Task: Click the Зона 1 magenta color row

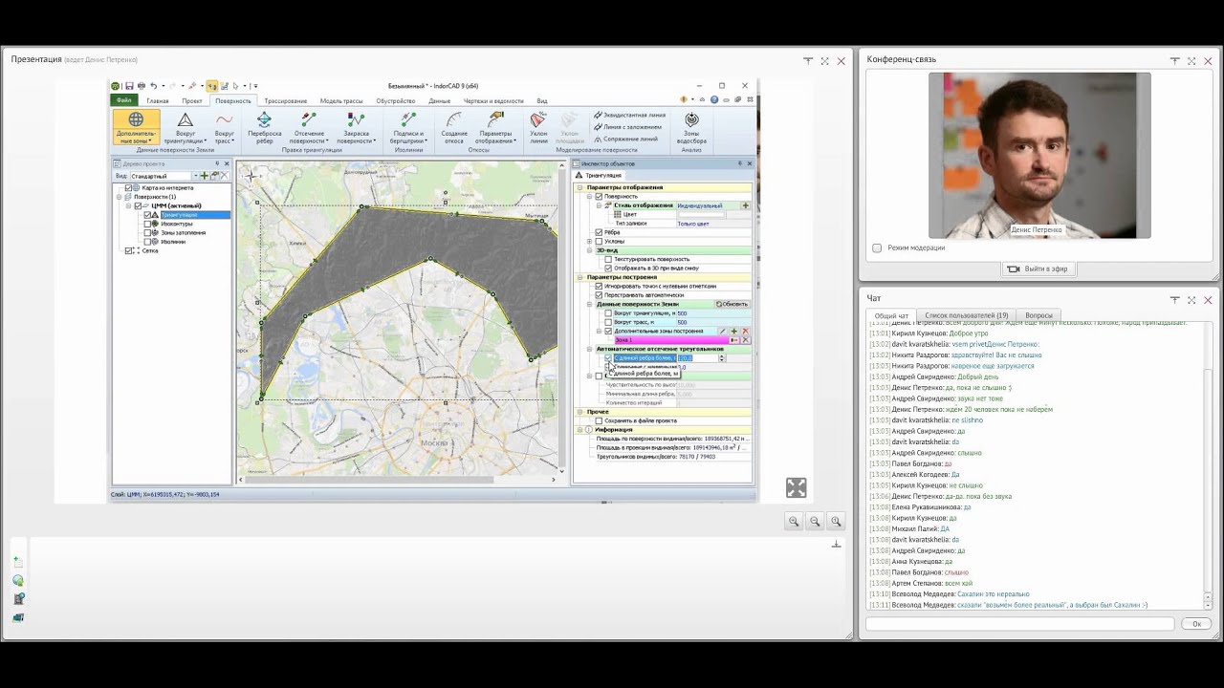Action: point(671,340)
